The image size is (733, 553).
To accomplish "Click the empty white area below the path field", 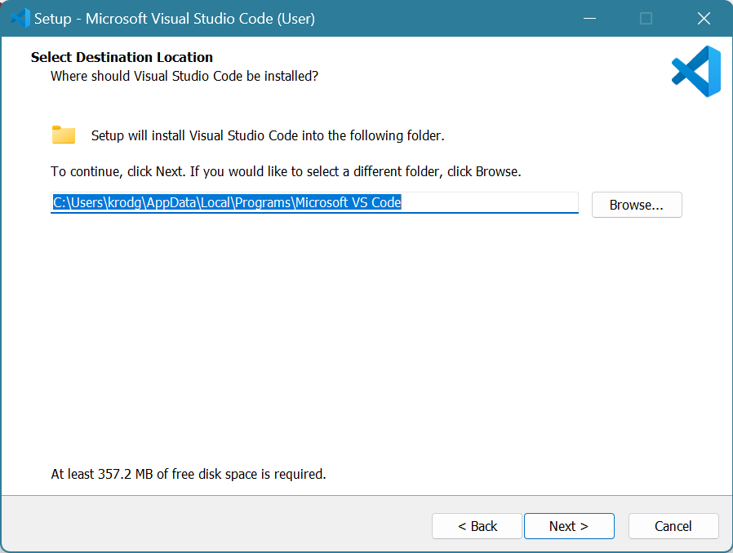I will [x=366, y=343].
